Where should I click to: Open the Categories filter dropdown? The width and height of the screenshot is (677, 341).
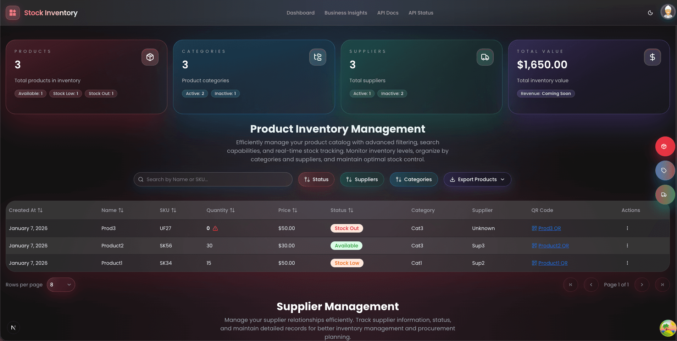coord(414,179)
